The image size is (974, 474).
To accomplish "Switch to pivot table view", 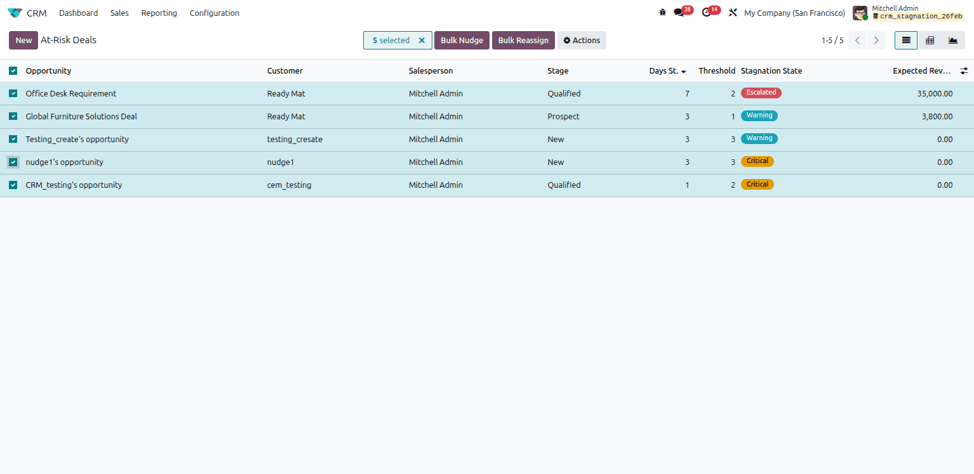I will point(930,40).
